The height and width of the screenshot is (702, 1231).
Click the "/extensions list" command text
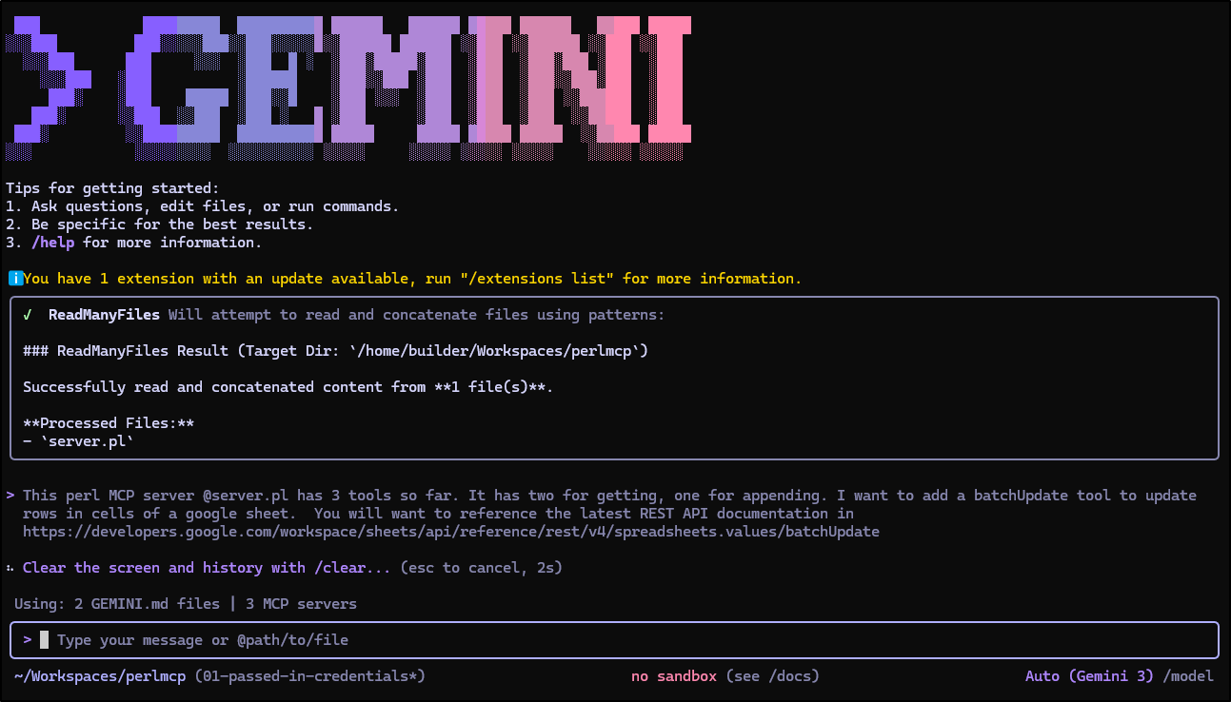(x=536, y=279)
